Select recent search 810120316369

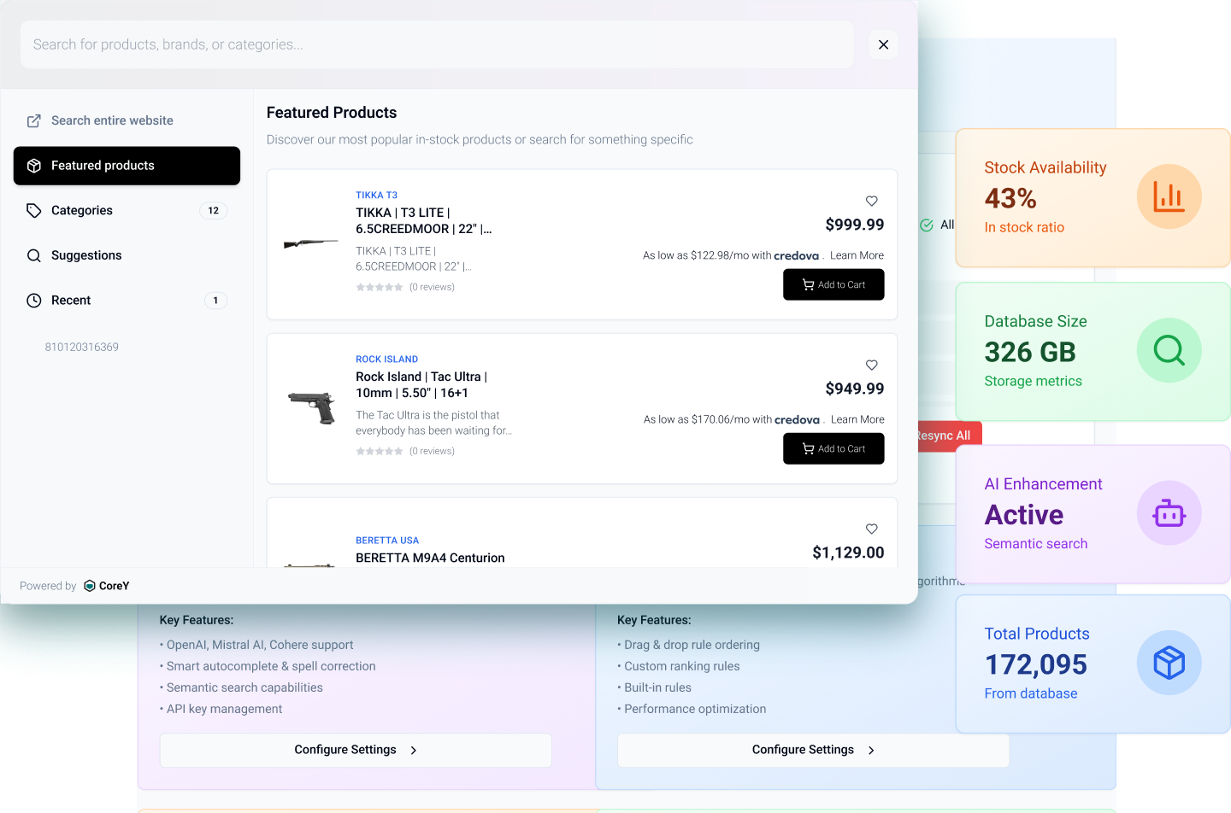click(82, 348)
